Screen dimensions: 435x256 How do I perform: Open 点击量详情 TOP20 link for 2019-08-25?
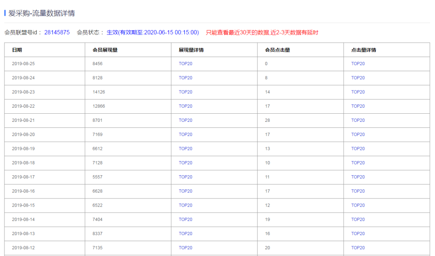pyautogui.click(x=358, y=63)
